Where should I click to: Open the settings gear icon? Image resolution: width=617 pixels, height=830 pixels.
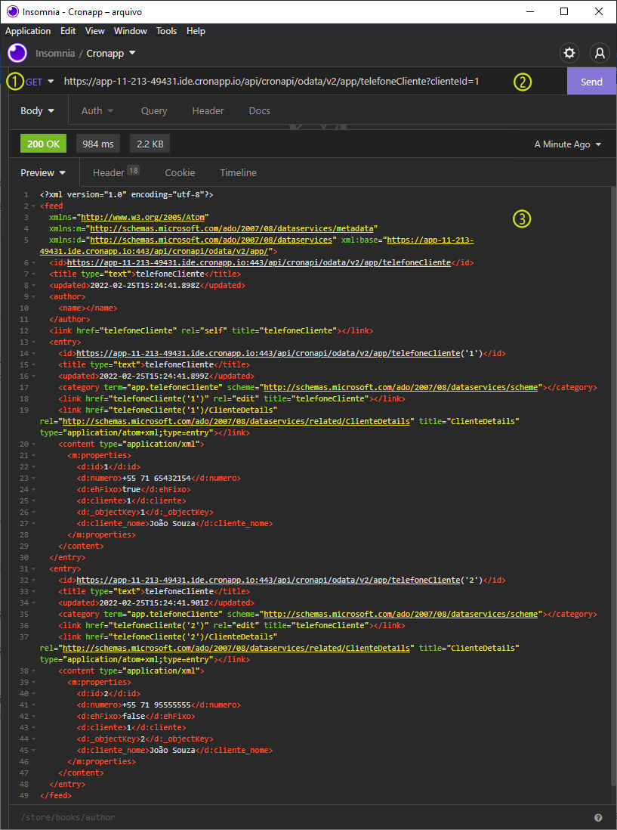pos(569,53)
